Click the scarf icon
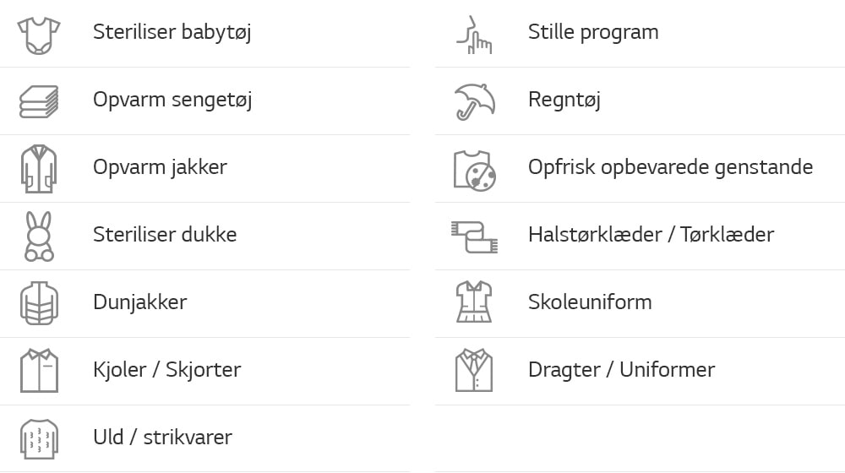The width and height of the screenshot is (845, 473). click(474, 236)
